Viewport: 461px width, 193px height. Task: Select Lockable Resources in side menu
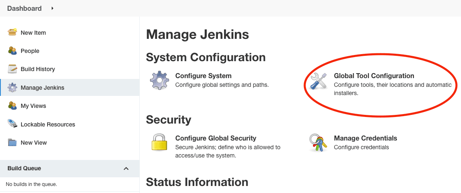(70, 124)
